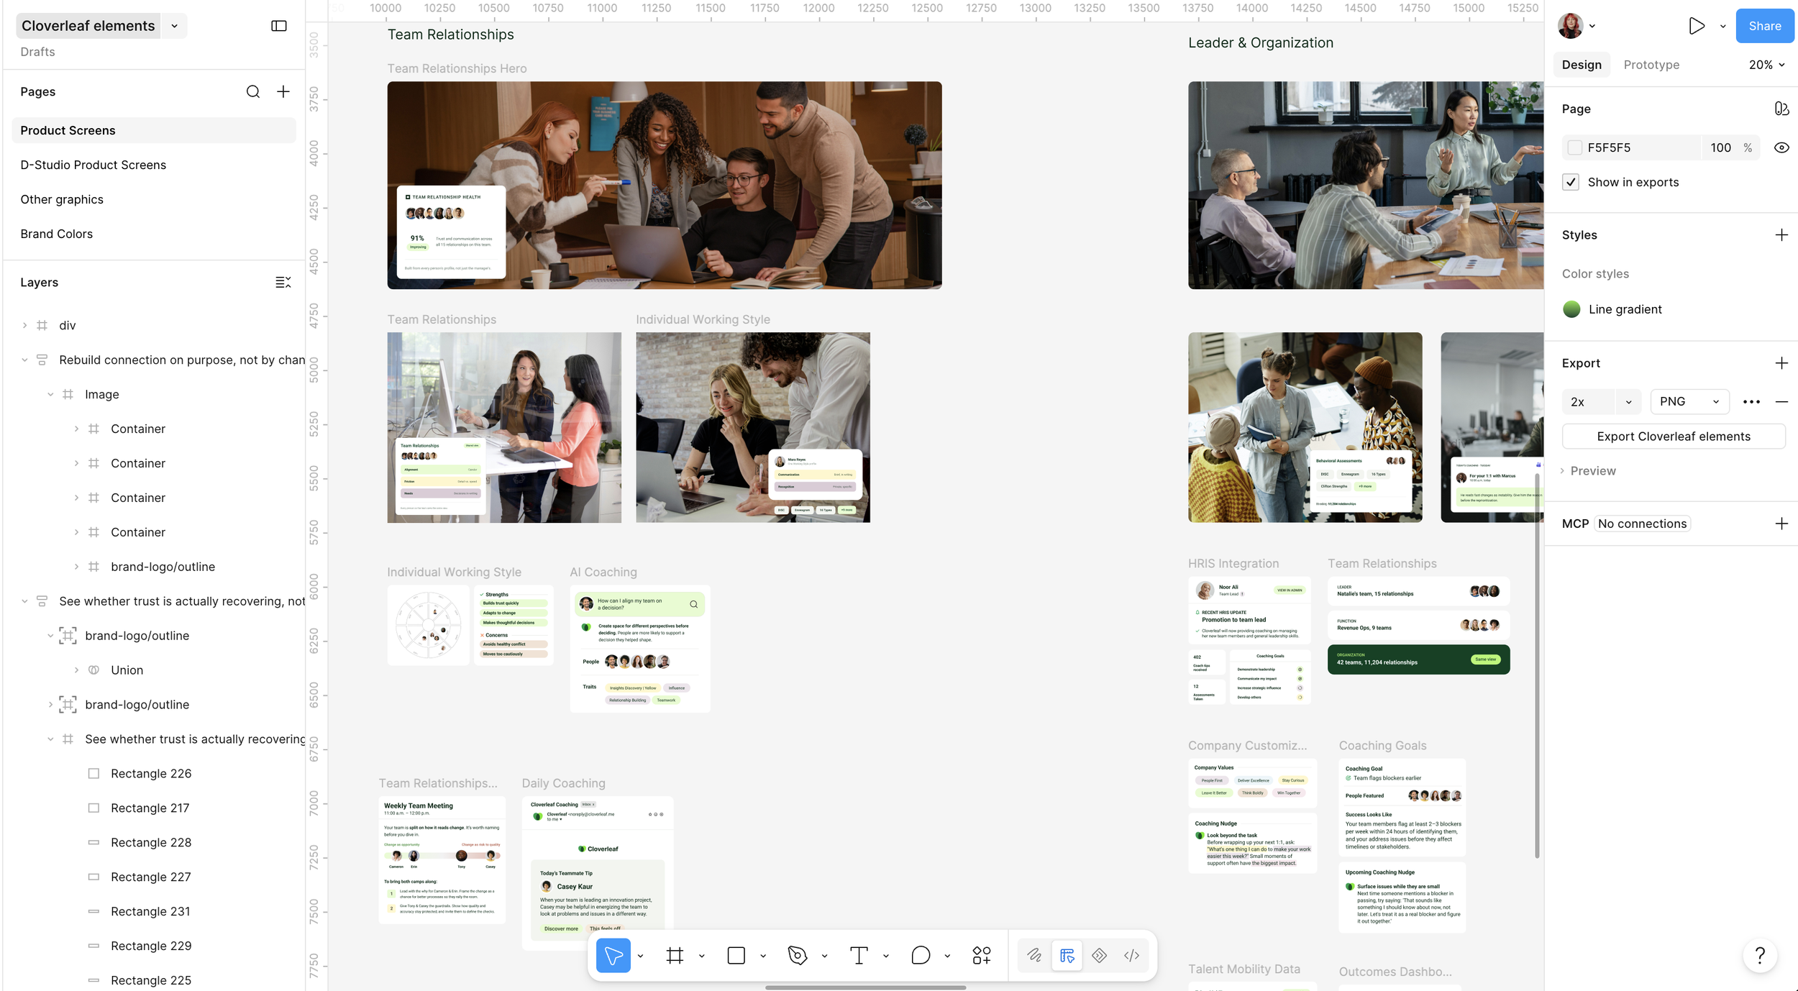Open export options three-dot menu
The width and height of the screenshot is (1798, 991).
pos(1751,402)
